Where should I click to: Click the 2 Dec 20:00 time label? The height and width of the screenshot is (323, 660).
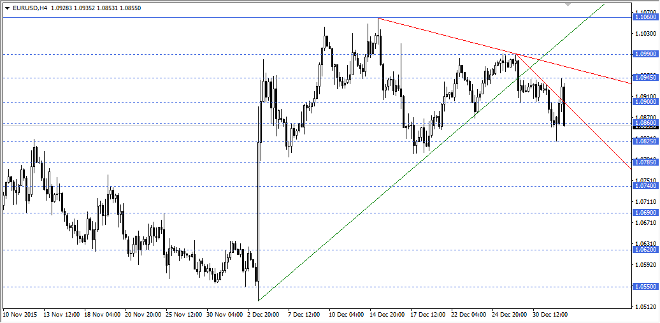(262, 315)
